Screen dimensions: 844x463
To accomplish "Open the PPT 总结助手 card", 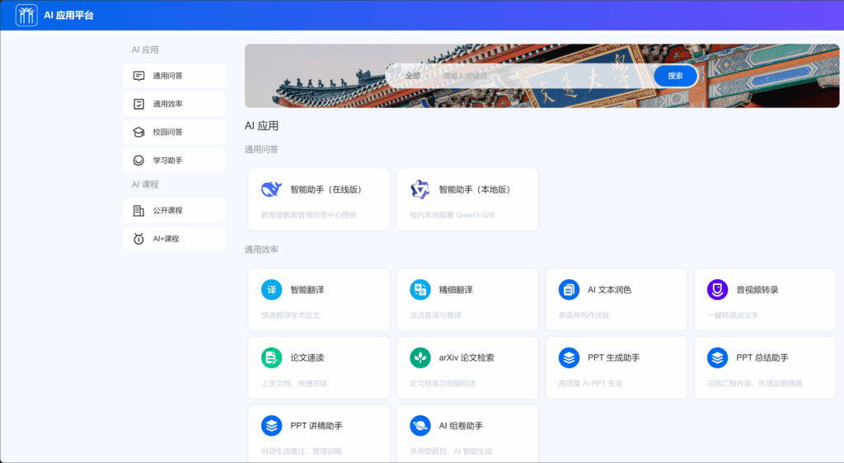I will pos(764,366).
